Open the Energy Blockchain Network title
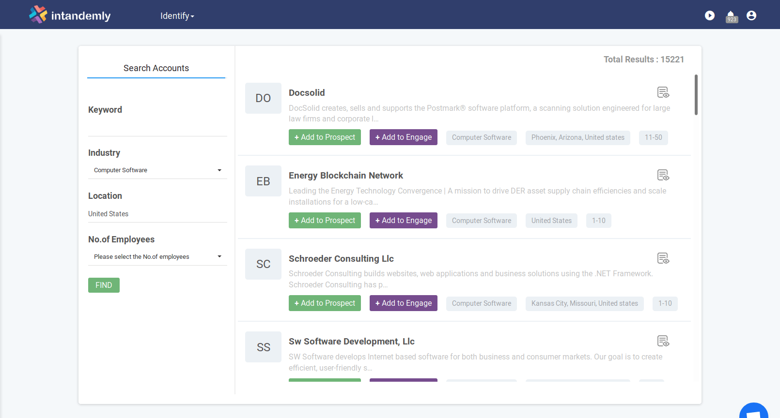The width and height of the screenshot is (780, 418). tap(346, 176)
